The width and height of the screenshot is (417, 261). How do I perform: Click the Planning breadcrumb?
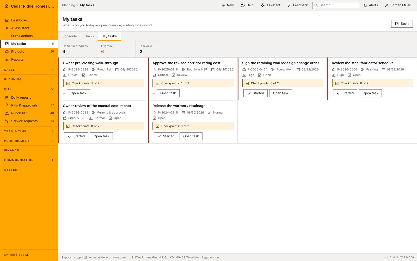coord(69,5)
